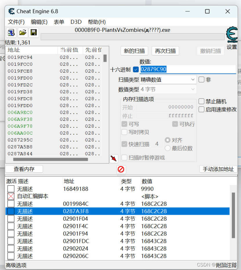The image size is (241, 270).
Task: Toggle the 可执行 executable checkbox
Action: pos(175,124)
